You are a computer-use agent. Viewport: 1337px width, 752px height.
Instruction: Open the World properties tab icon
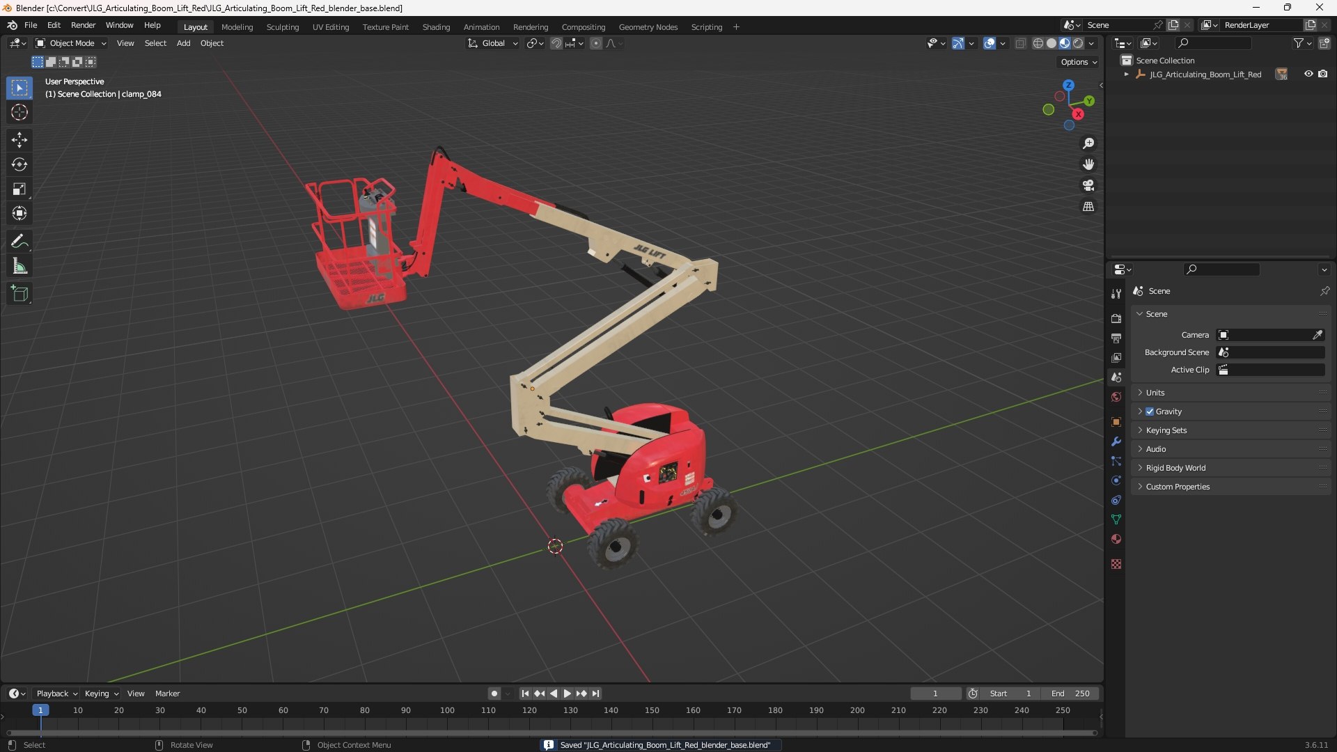coord(1116,397)
